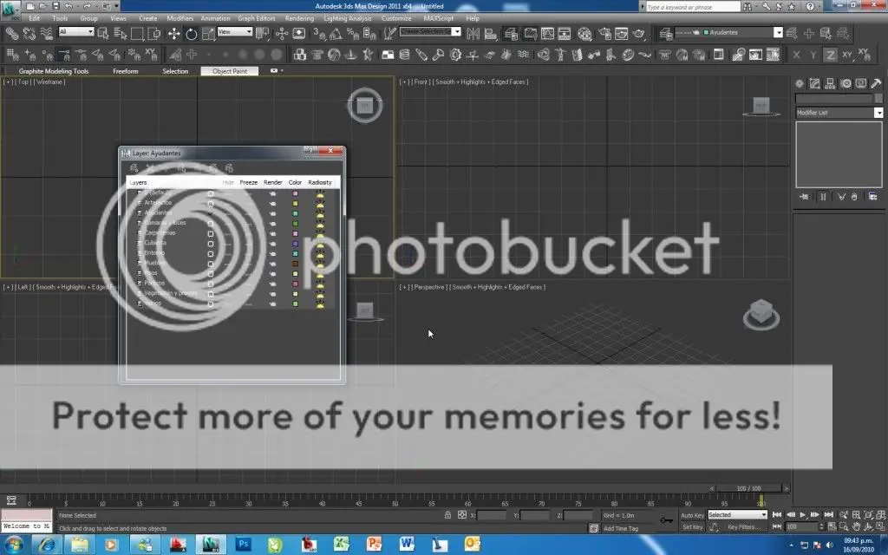This screenshot has height=555, width=888.
Task: Switch to the Freeform ribbon tab
Action: [x=126, y=71]
